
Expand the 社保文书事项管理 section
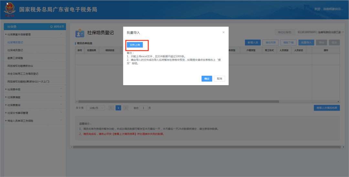(61, 113)
